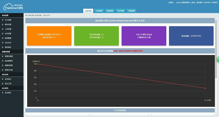Expand the chevron next to 菜单栏开启

click(x=3, y=70)
